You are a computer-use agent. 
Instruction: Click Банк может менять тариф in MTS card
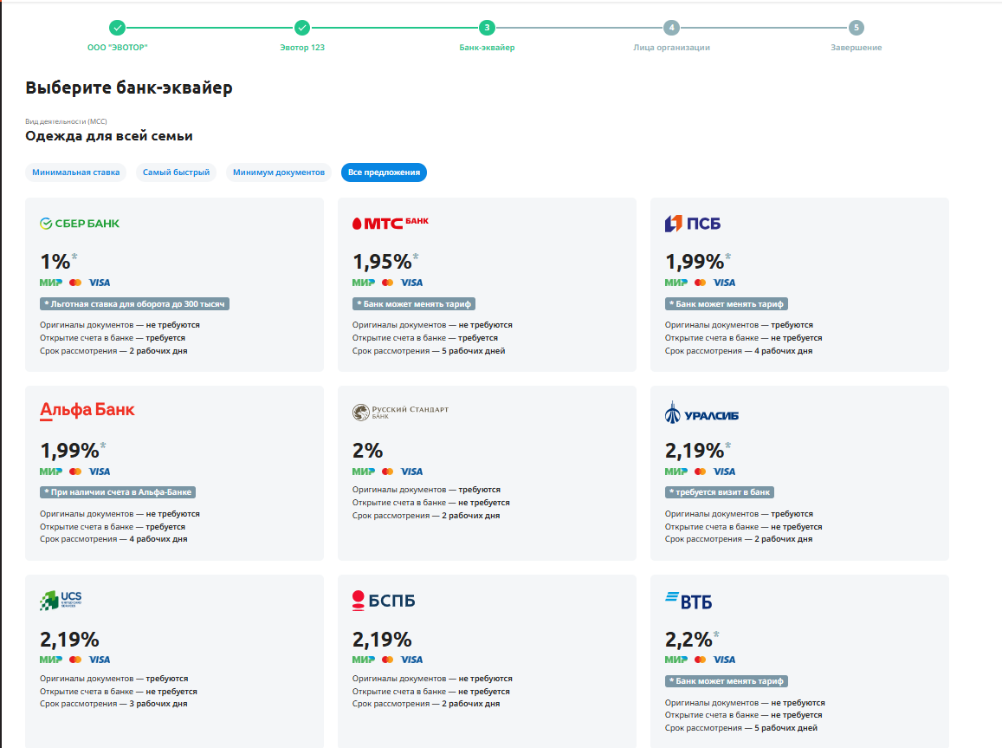[414, 304]
